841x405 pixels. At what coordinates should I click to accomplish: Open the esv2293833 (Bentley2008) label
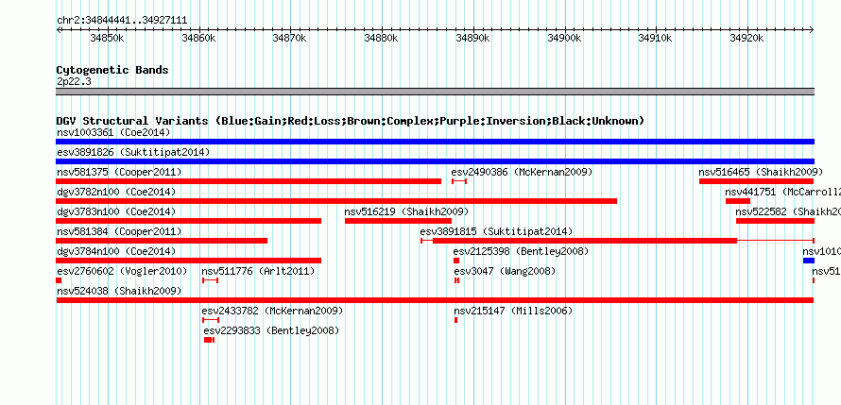click(x=271, y=331)
